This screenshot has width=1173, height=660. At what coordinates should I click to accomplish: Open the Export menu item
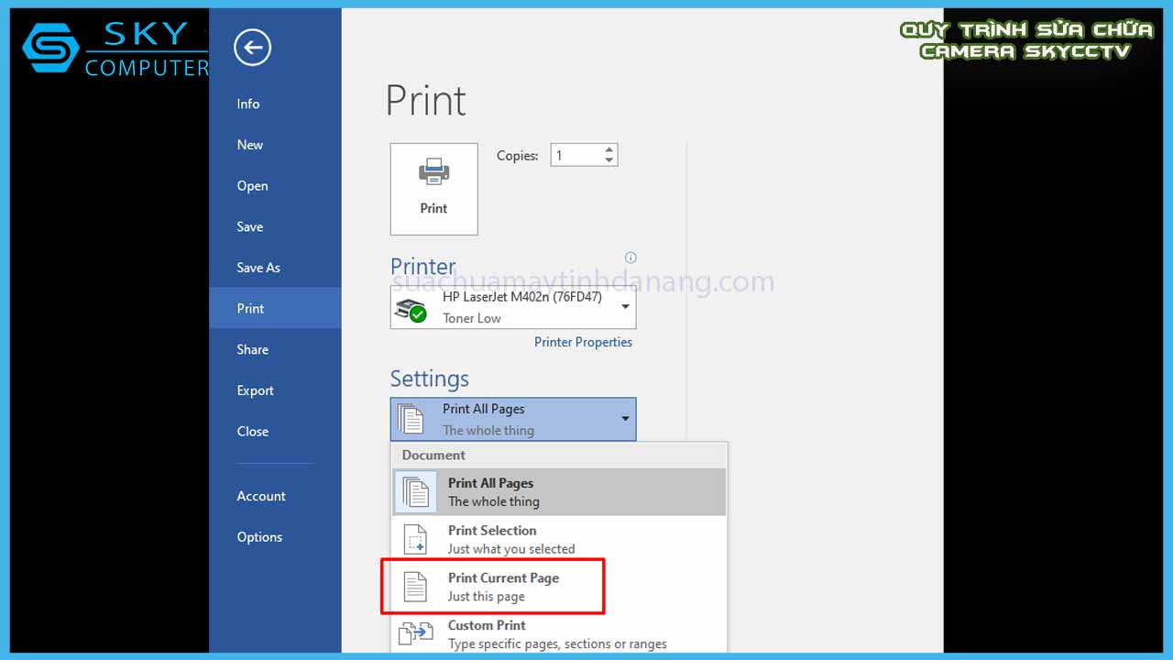[255, 390]
